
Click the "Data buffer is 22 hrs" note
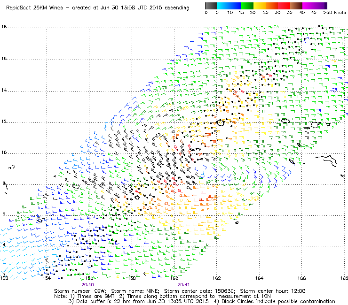point(103,301)
